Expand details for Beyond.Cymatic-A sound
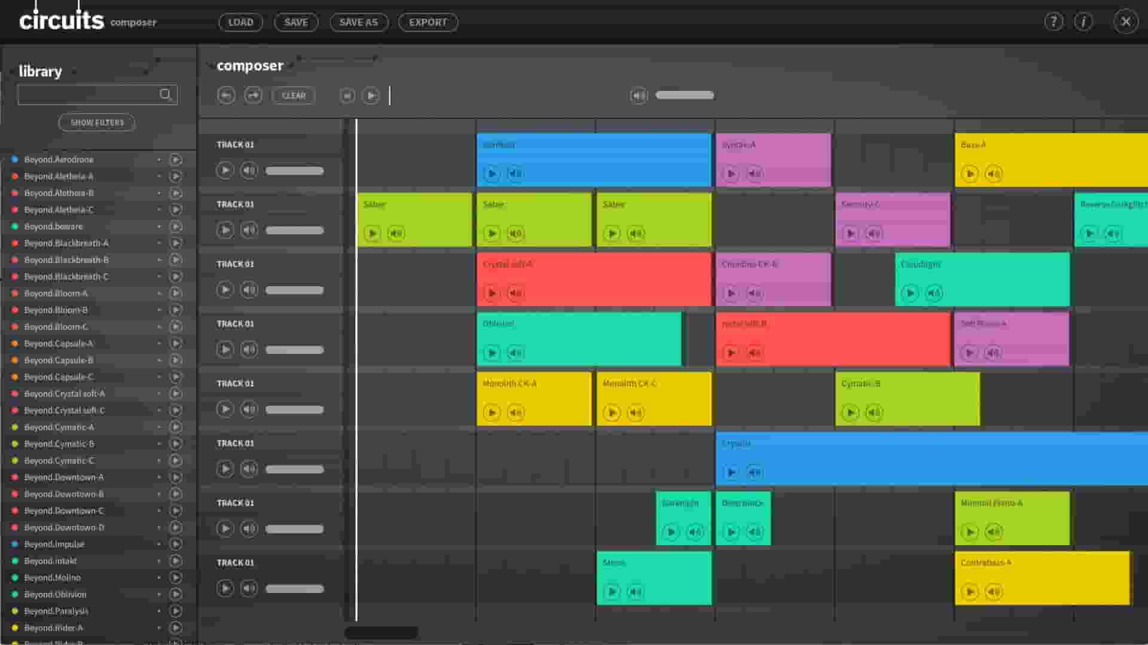1148x645 pixels. point(158,427)
